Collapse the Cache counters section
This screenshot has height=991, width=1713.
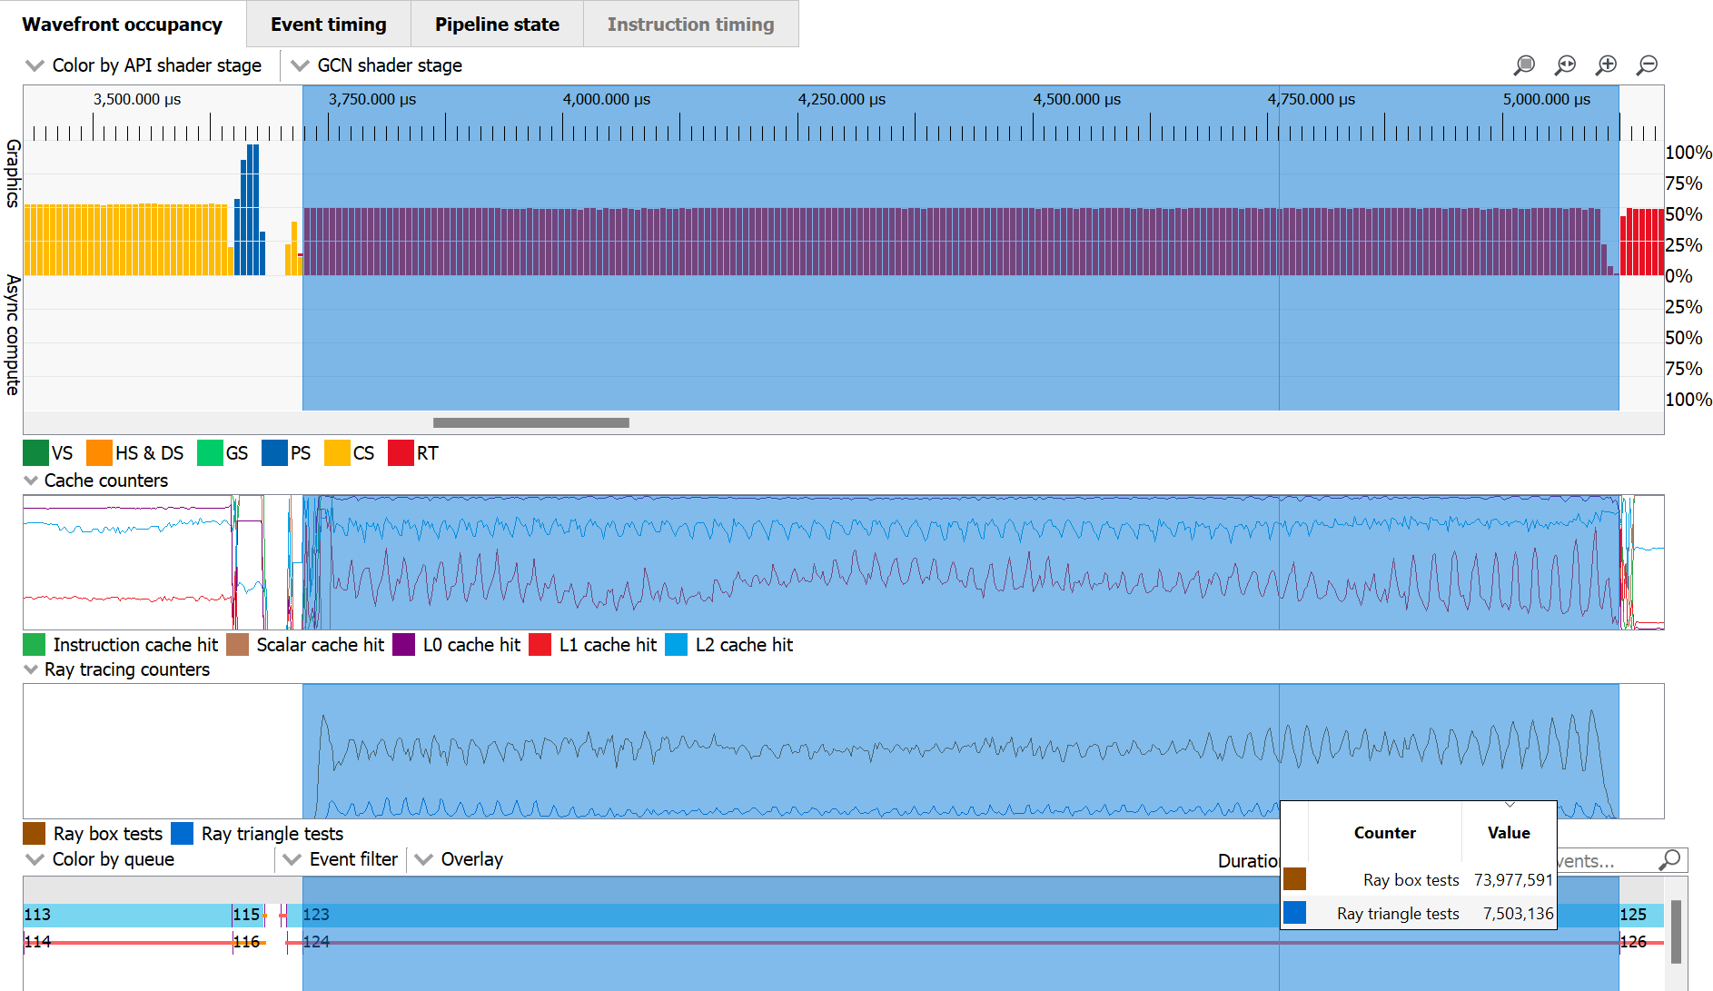(32, 481)
